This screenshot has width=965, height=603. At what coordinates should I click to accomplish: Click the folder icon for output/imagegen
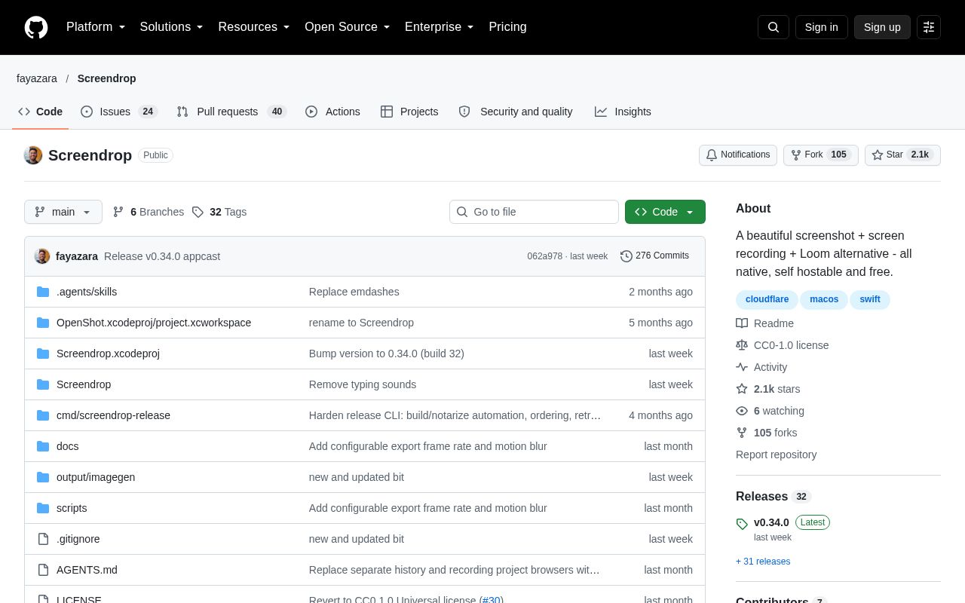click(43, 477)
